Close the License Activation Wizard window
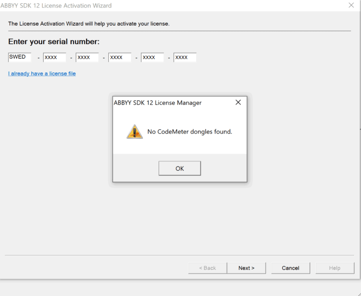Image resolution: width=361 pixels, height=296 pixels. (x=351, y=5)
